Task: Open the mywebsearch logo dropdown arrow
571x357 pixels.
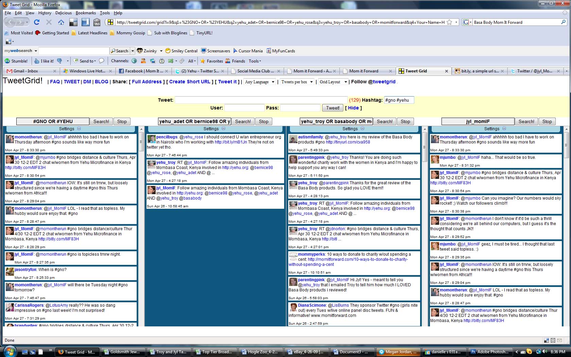Action: pyautogui.click(x=35, y=51)
